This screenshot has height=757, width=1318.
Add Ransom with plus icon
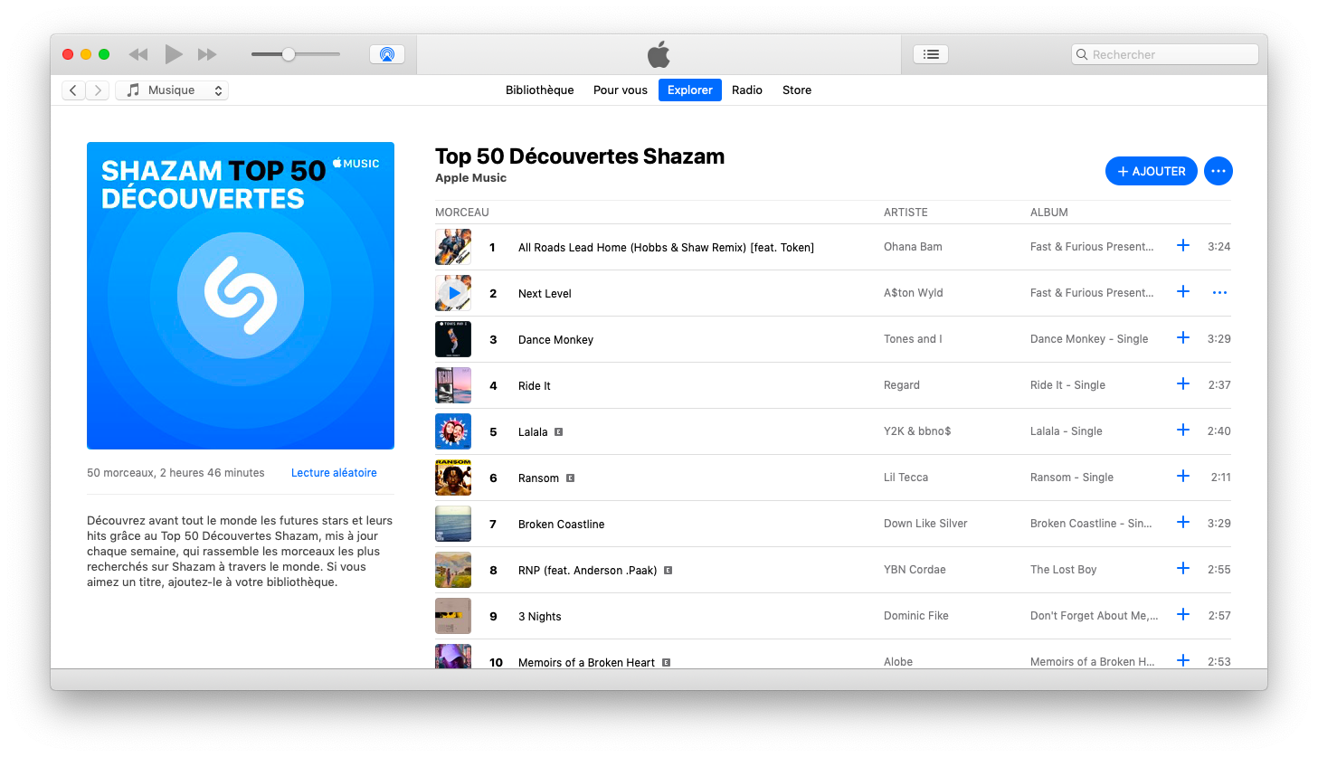pyautogui.click(x=1182, y=477)
